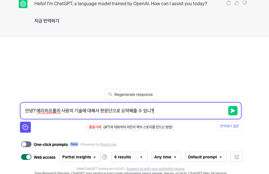Open the Any time dropdown
The height and width of the screenshot is (174, 269).
[166, 157]
